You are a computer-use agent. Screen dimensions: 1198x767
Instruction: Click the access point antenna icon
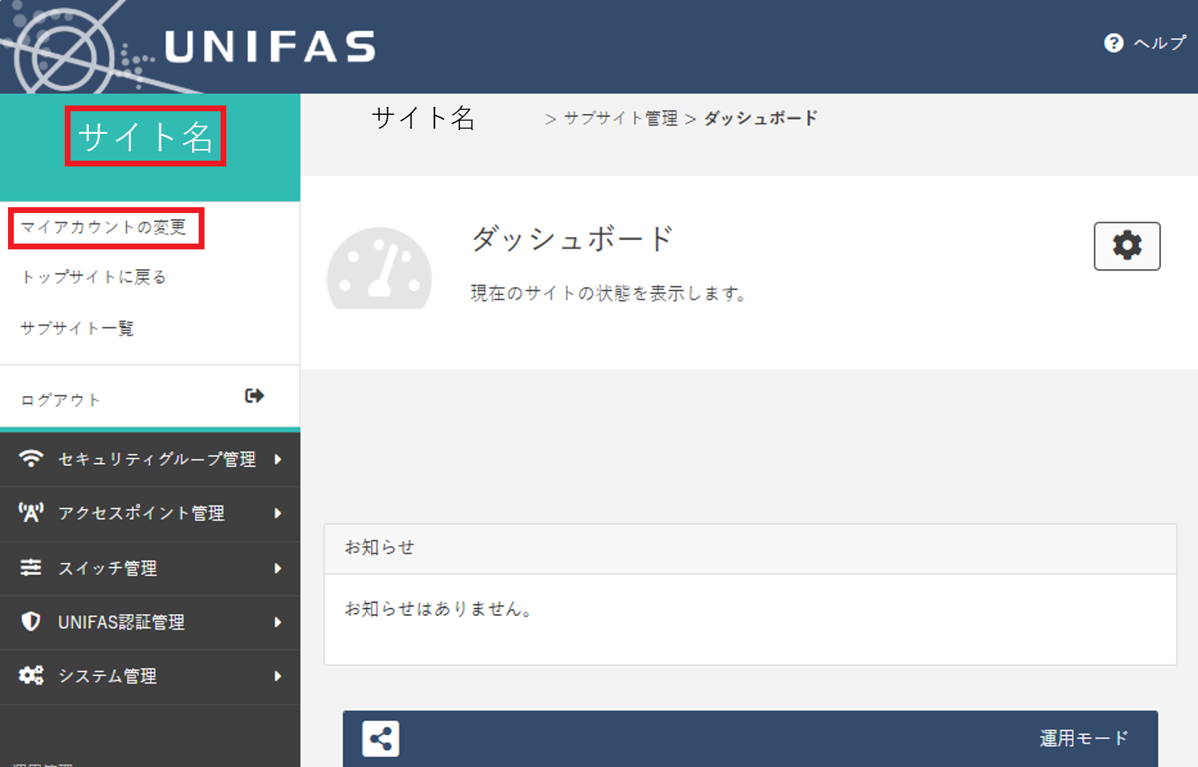(31, 513)
